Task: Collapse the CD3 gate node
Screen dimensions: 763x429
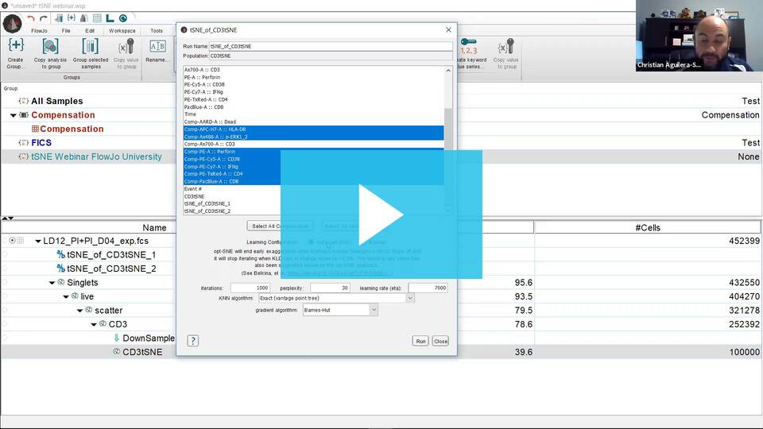Action: point(94,324)
